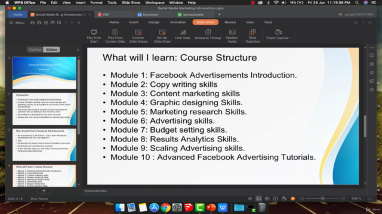Open the blue Home tab

pyautogui.click(x=17, y=14)
